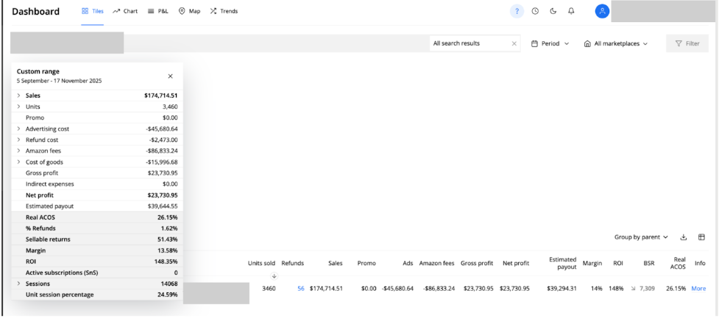Clear the All search results field
Viewport: 719px width, 321px height.
pos(514,44)
